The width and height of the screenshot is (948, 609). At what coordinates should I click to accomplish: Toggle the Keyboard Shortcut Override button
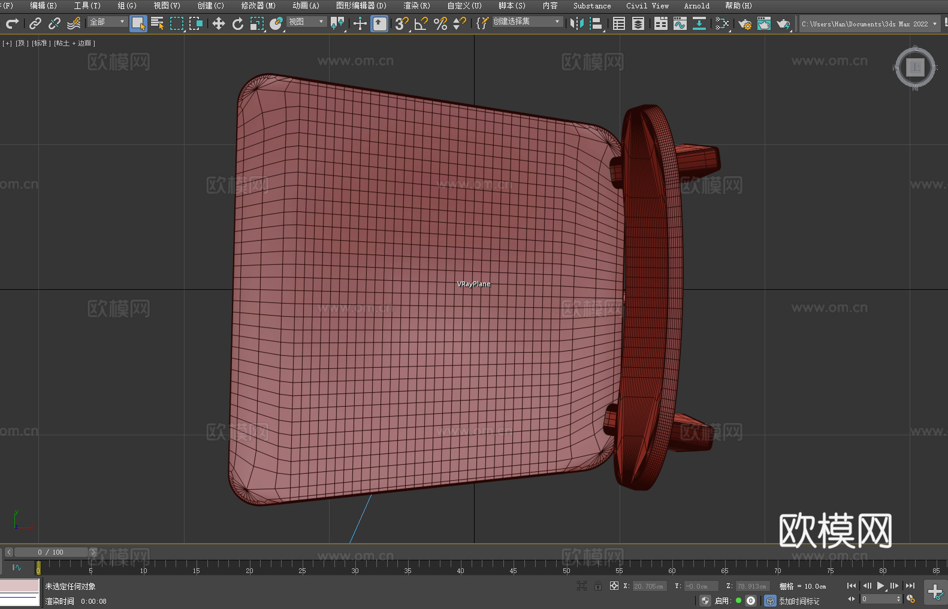379,23
